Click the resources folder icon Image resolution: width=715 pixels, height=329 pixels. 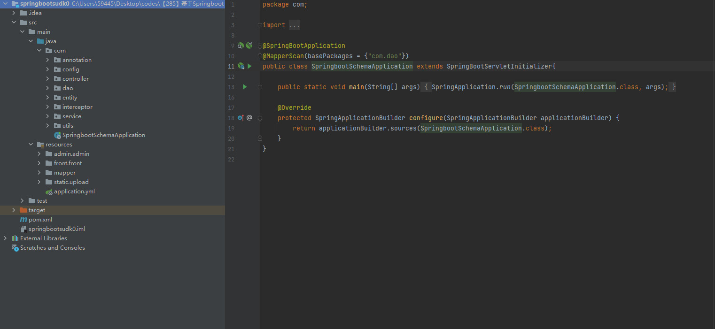[x=40, y=145]
